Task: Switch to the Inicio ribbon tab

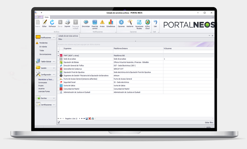Action: pyautogui.click(x=47, y=17)
